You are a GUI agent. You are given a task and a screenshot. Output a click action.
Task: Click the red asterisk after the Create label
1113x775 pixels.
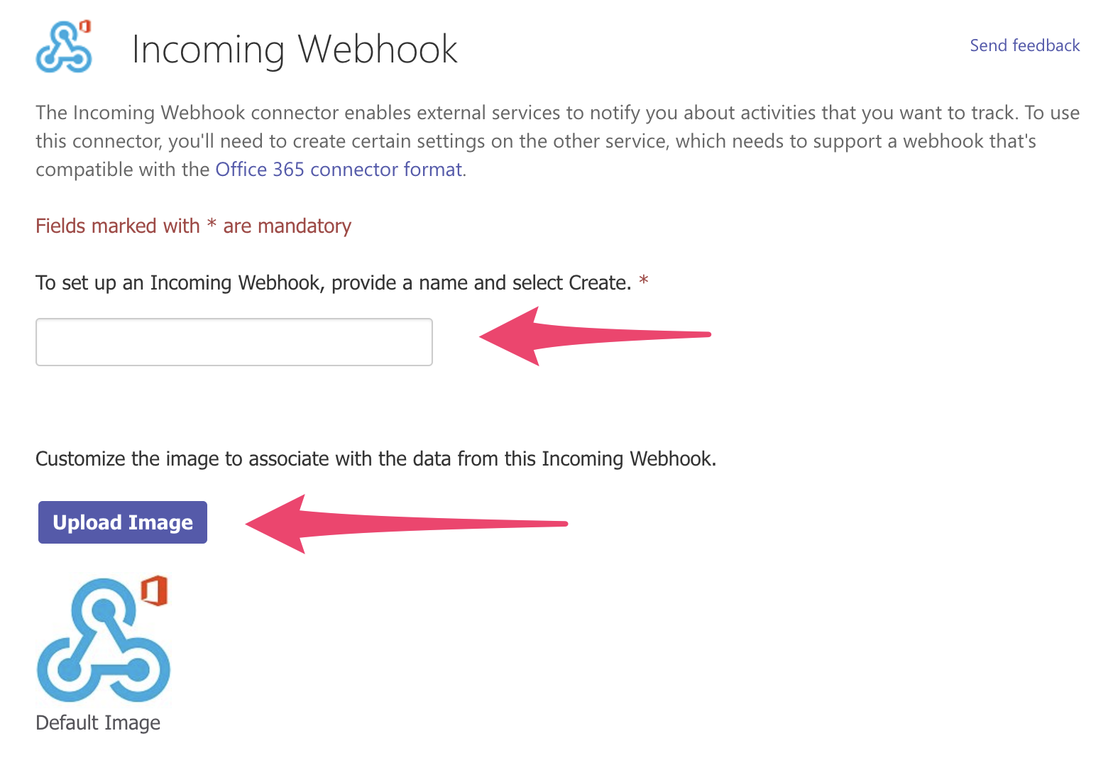pyautogui.click(x=644, y=280)
